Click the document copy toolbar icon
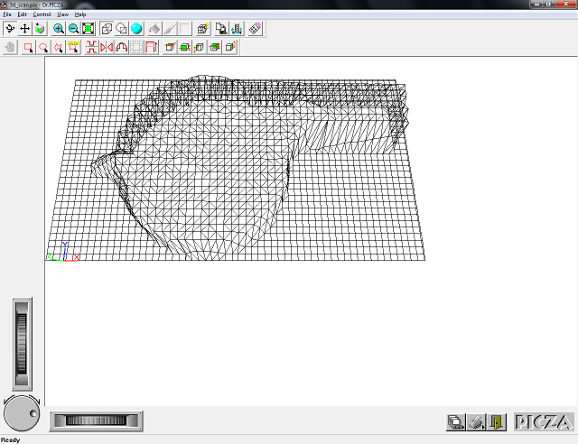 coord(221,29)
